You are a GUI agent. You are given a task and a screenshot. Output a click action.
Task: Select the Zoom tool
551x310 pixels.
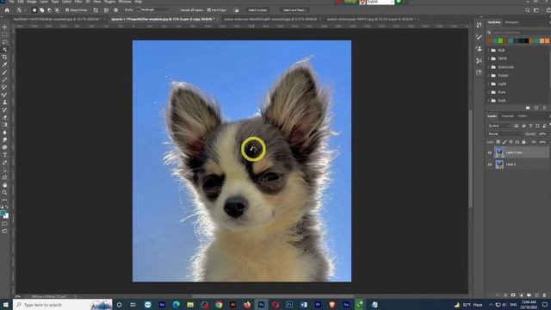point(4,193)
